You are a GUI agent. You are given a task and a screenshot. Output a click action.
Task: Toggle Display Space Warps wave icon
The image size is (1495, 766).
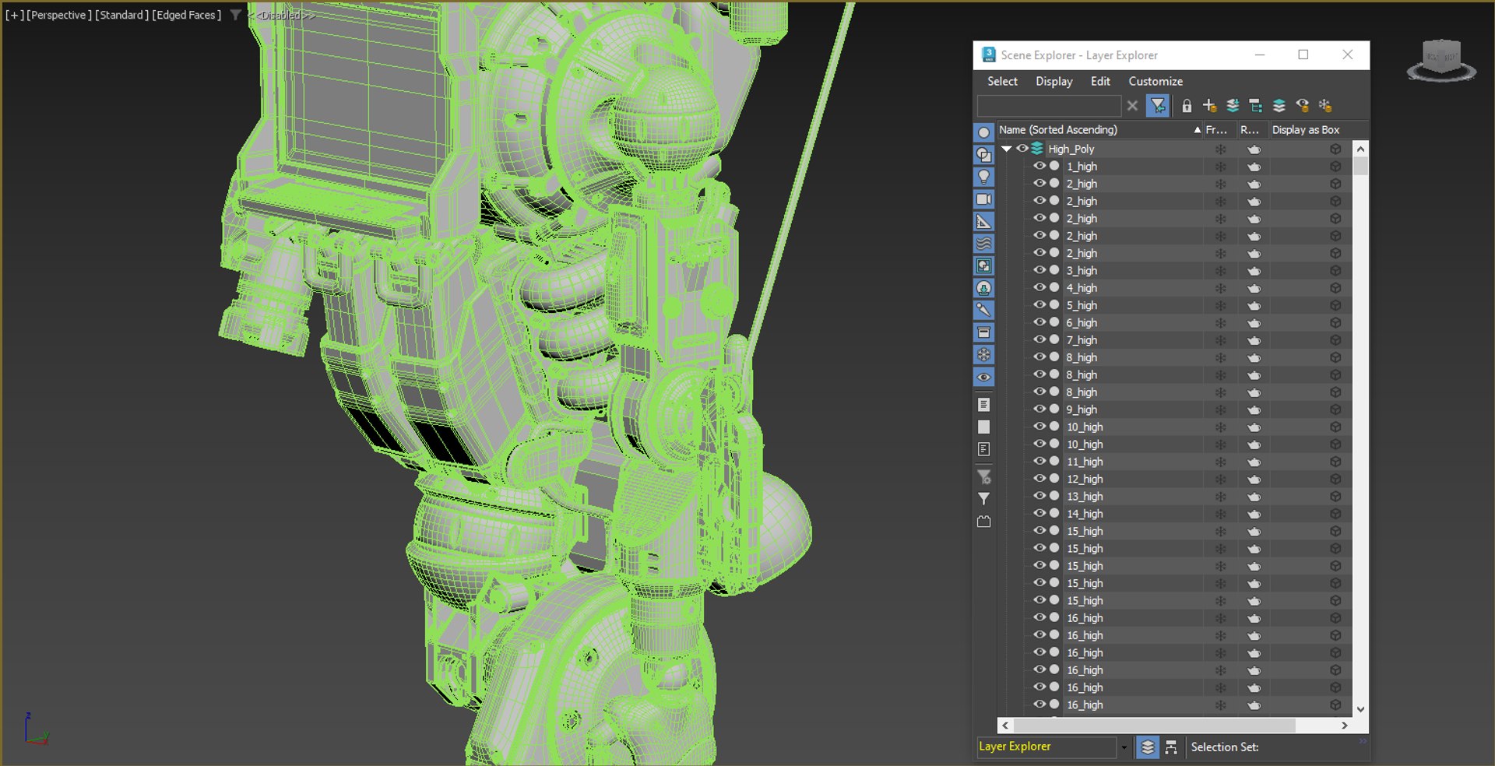coord(983,244)
